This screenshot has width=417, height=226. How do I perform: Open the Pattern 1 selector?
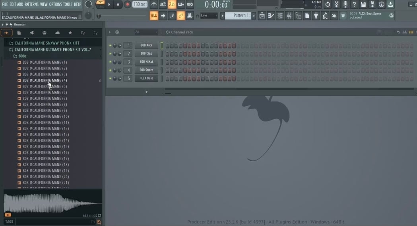(238, 16)
